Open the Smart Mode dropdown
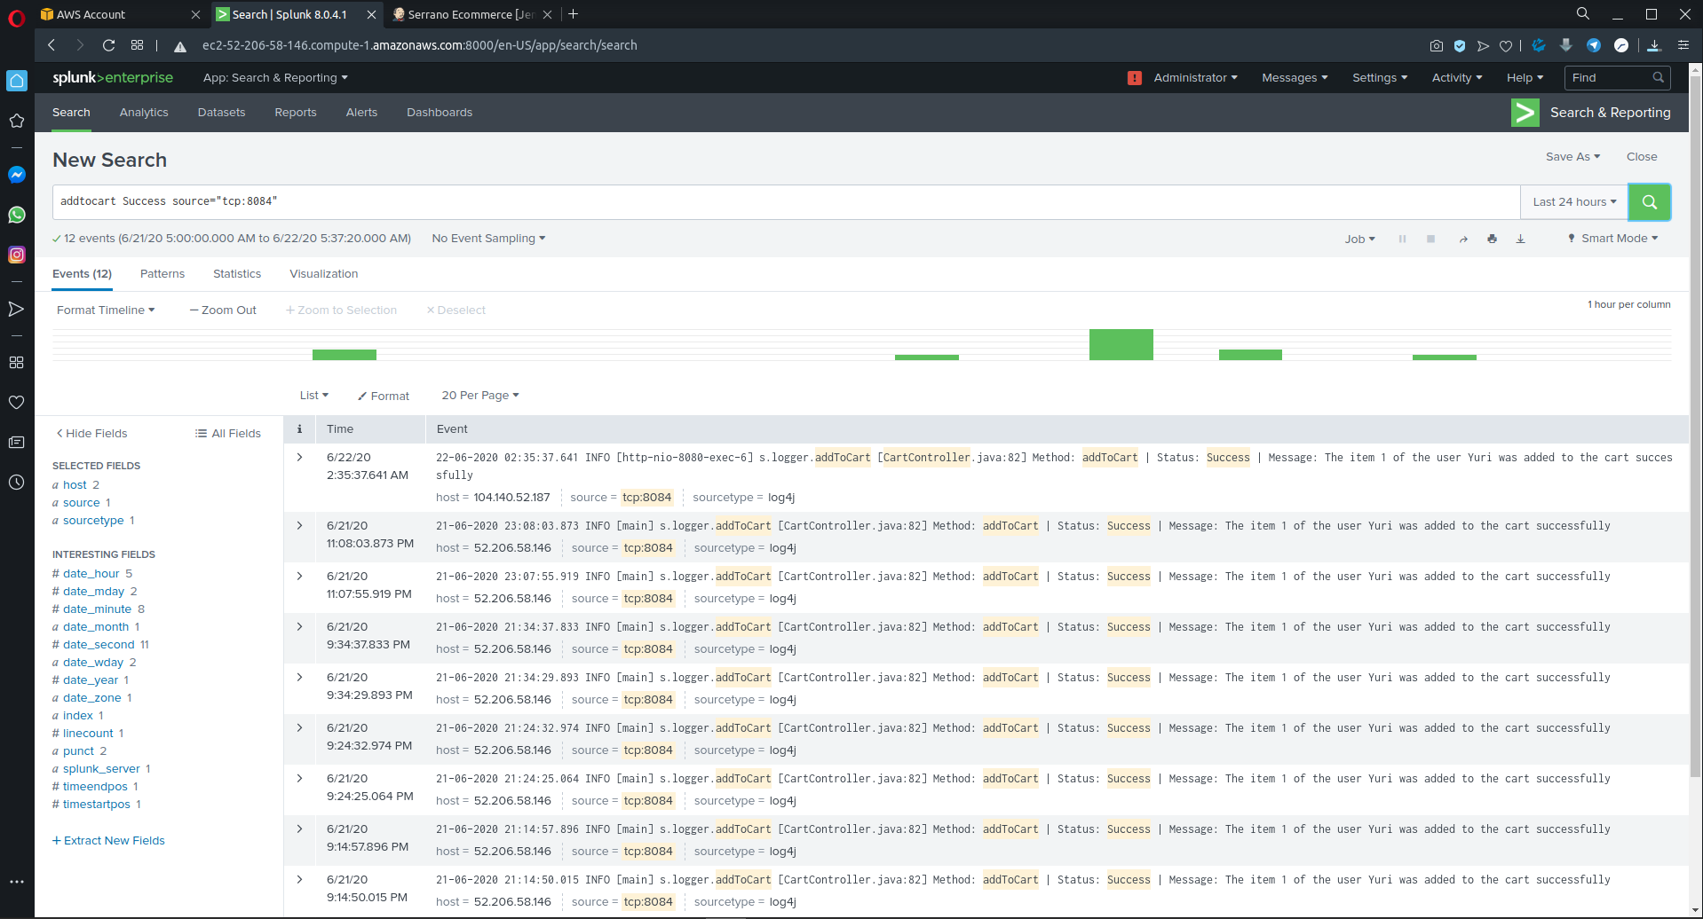1703x919 pixels. coord(1612,239)
